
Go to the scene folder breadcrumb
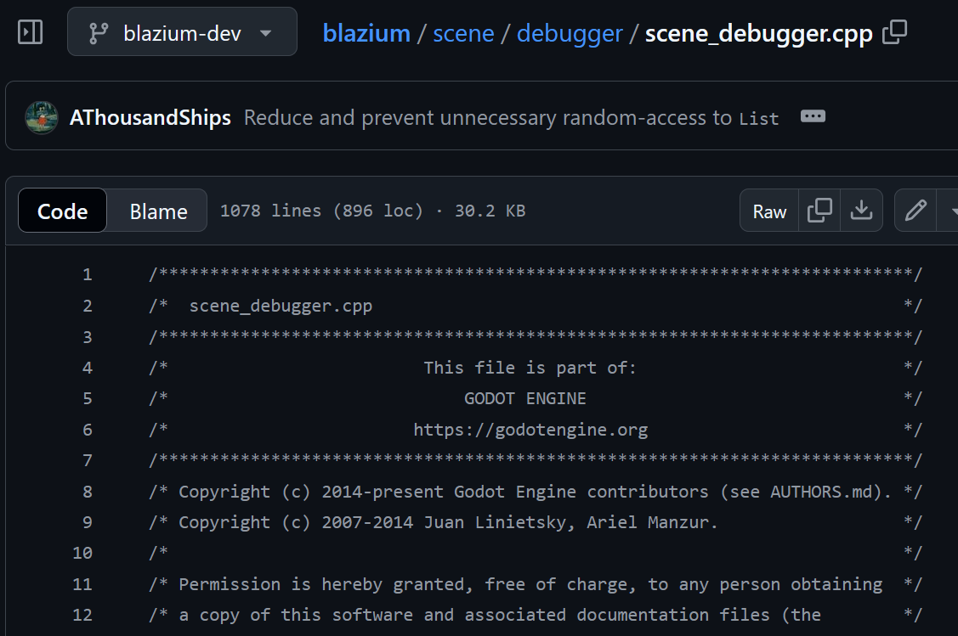(x=463, y=33)
